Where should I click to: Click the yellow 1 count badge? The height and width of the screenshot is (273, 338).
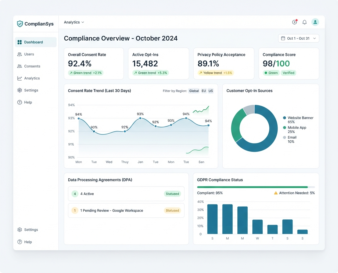pyautogui.click(x=75, y=210)
